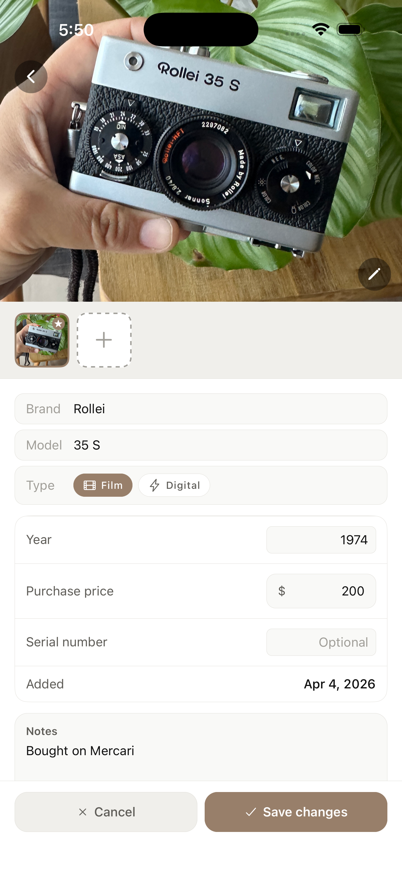Image resolution: width=402 pixels, height=874 pixels.
Task: Tap the battery status icon
Action: [350, 30]
